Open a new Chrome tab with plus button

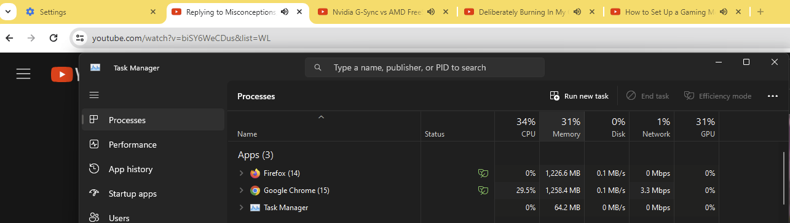760,12
